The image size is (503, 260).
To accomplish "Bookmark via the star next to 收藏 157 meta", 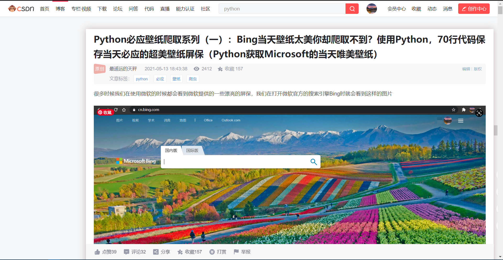I will click(x=220, y=69).
